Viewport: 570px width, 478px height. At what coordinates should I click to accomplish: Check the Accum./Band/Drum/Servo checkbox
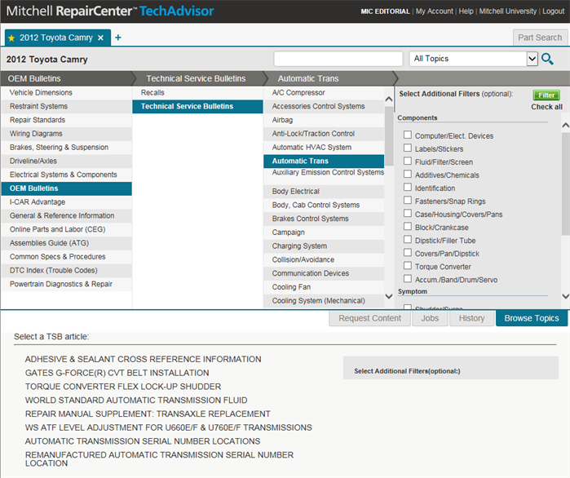408,279
